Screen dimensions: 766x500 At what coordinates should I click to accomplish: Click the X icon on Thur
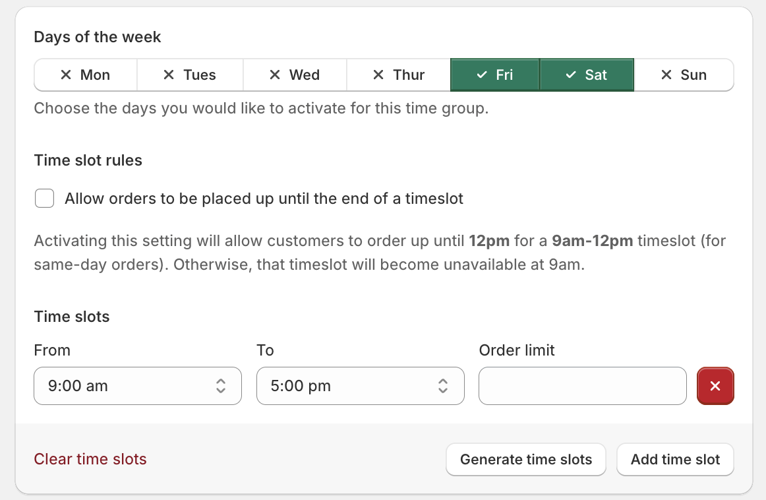click(378, 75)
